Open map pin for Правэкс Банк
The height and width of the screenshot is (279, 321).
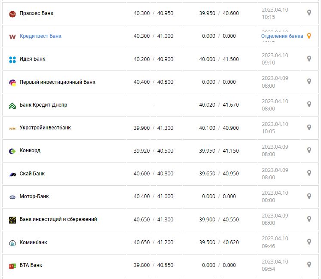[309, 13]
